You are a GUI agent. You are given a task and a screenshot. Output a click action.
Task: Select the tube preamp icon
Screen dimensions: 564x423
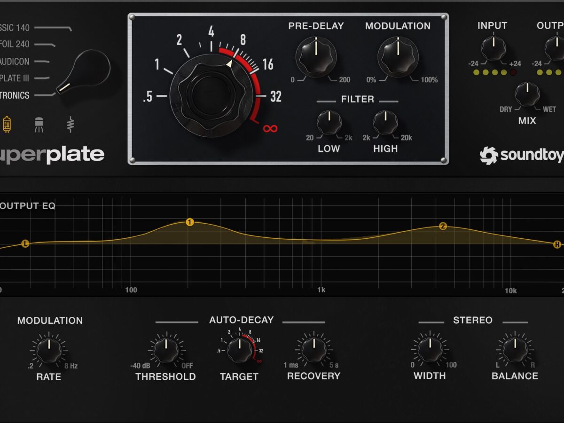(7, 124)
